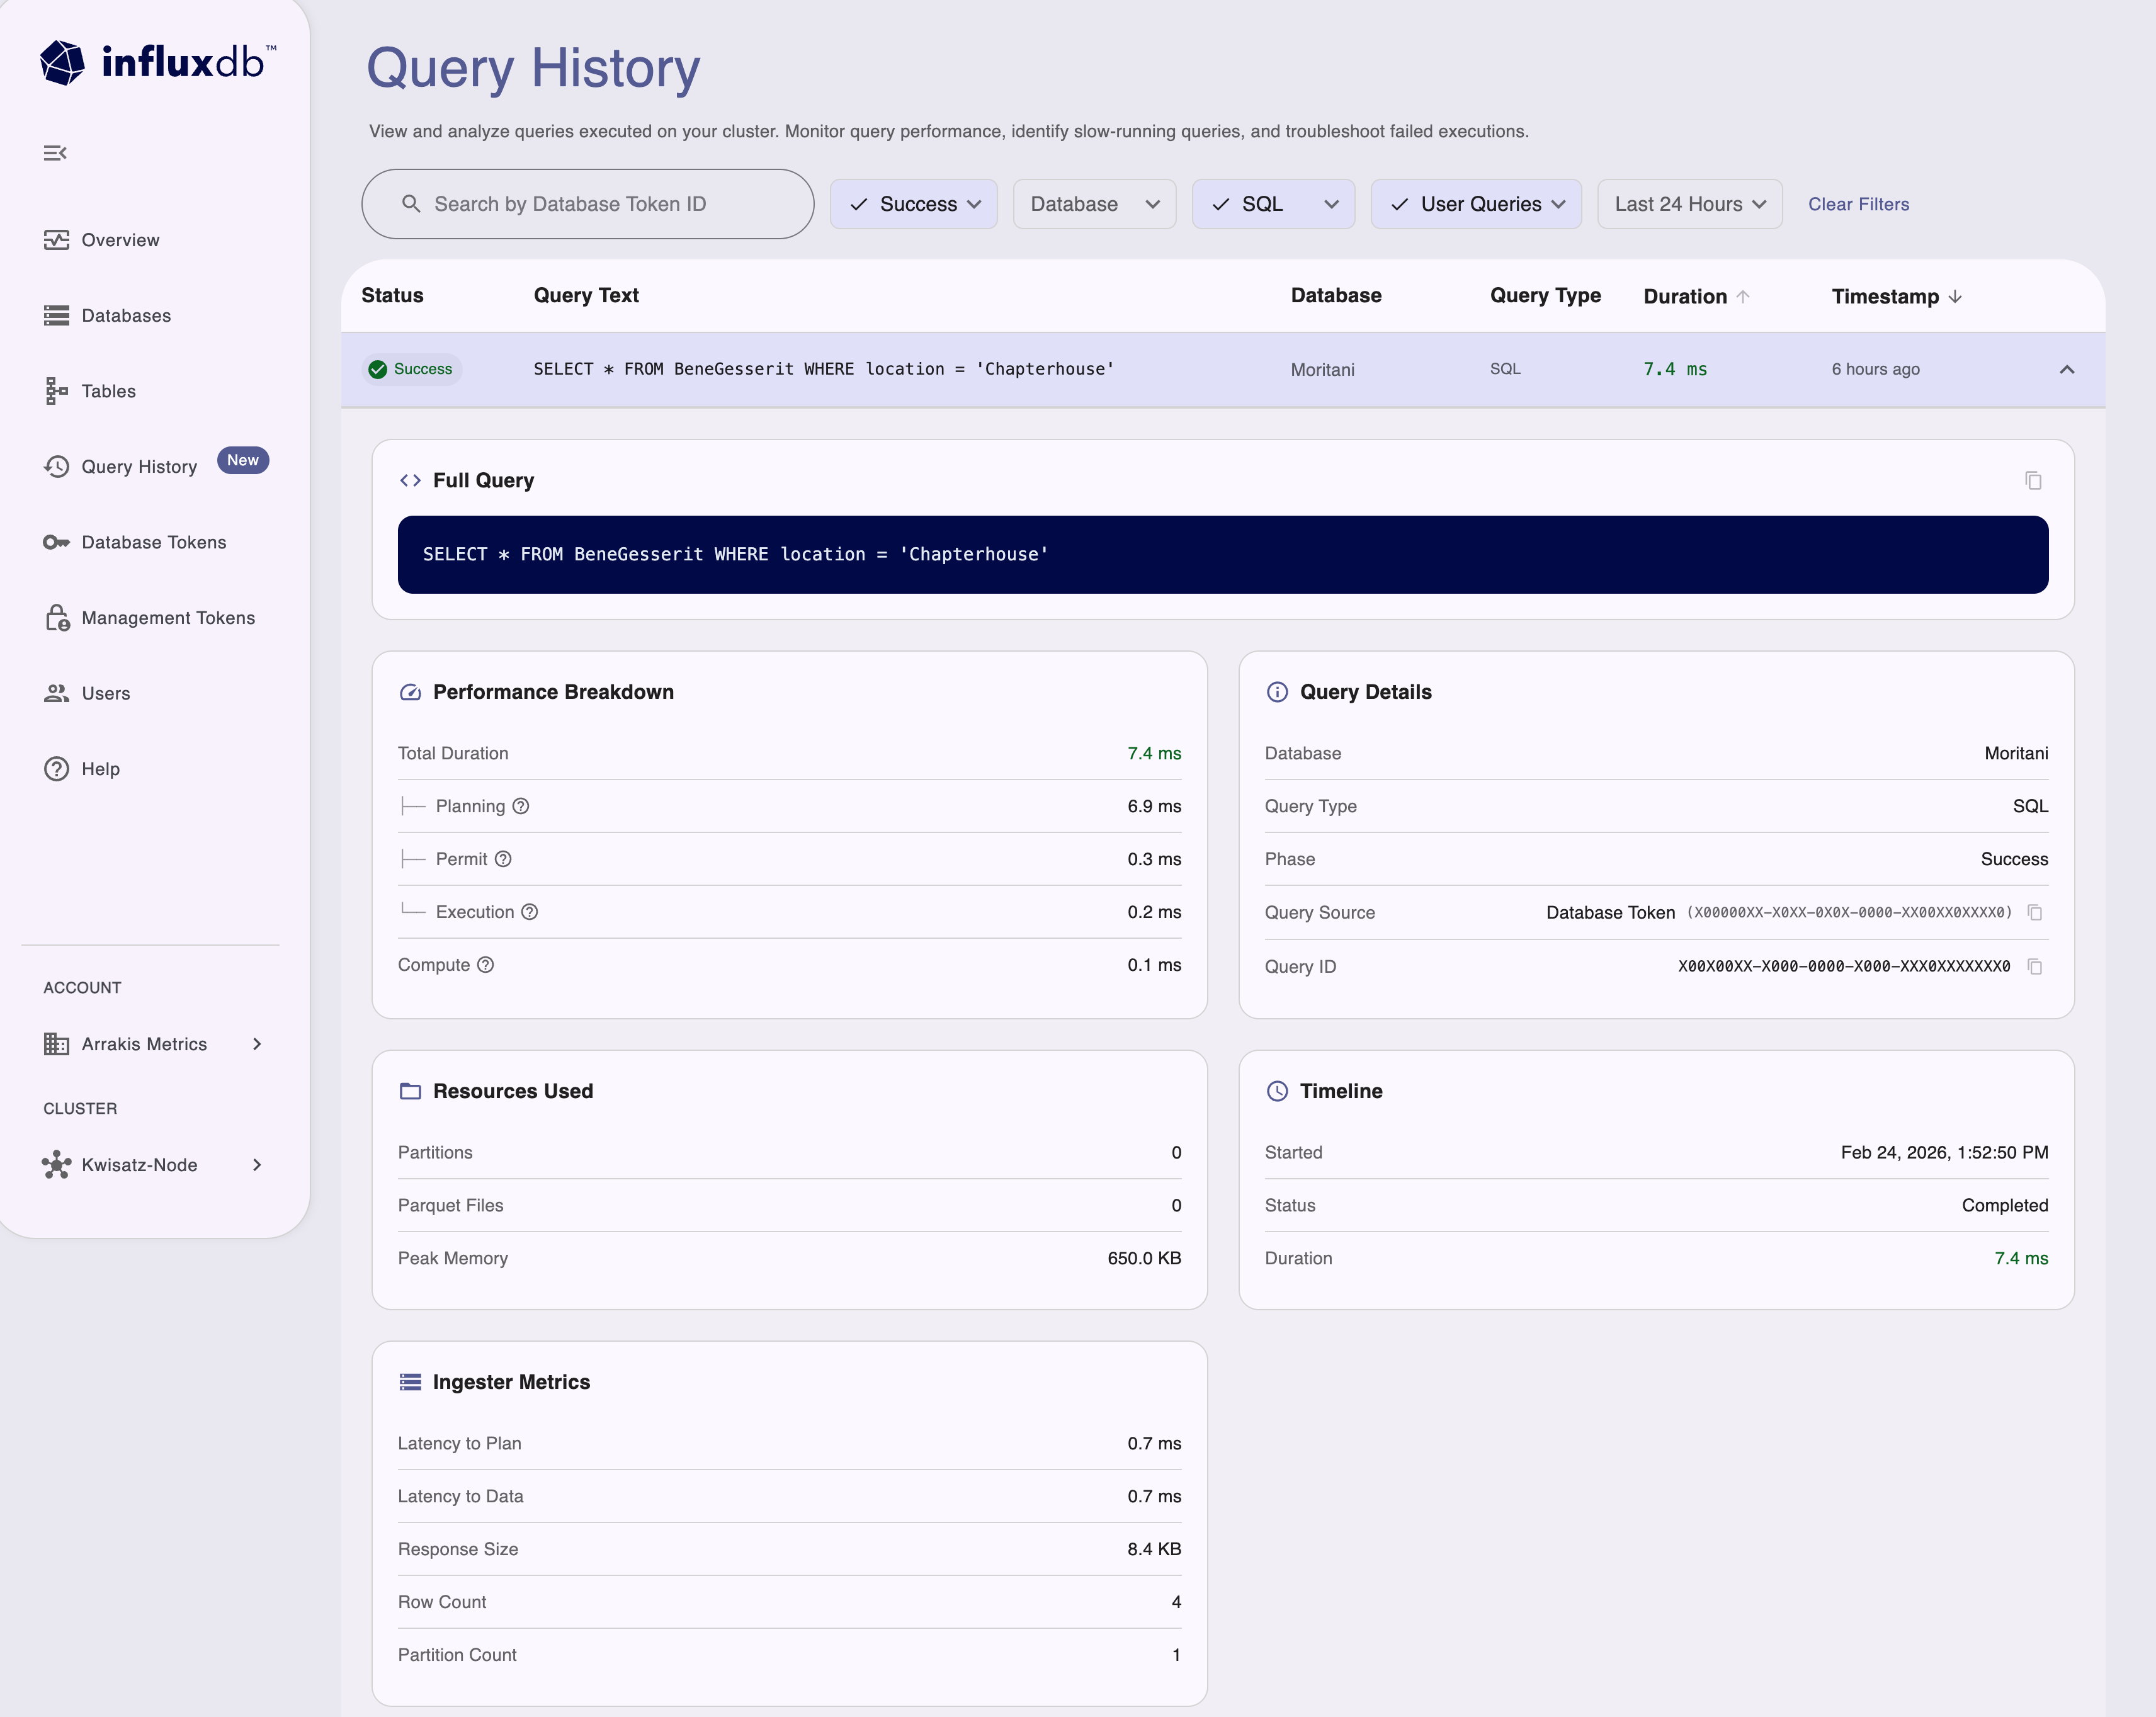Toggle the Success status filter checkmark

tap(860, 204)
